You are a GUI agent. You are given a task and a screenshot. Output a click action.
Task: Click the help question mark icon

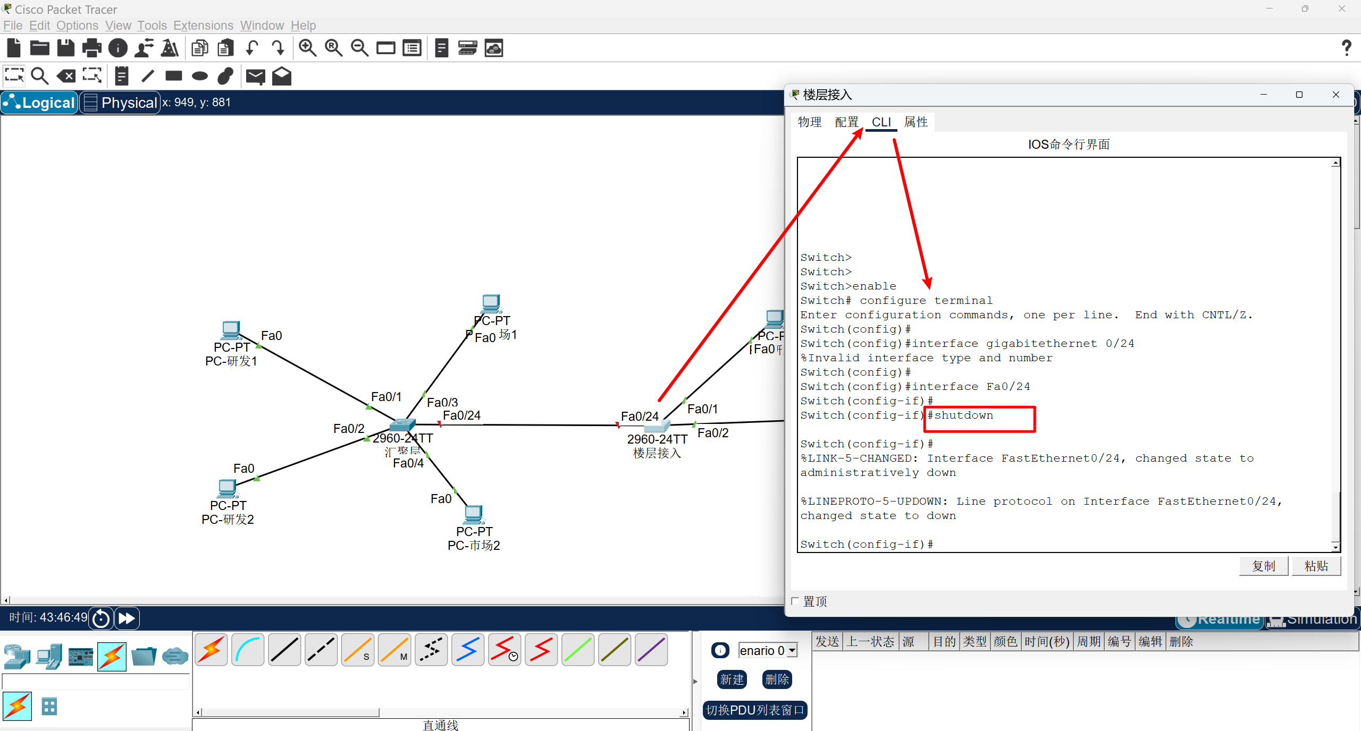[x=1346, y=48]
